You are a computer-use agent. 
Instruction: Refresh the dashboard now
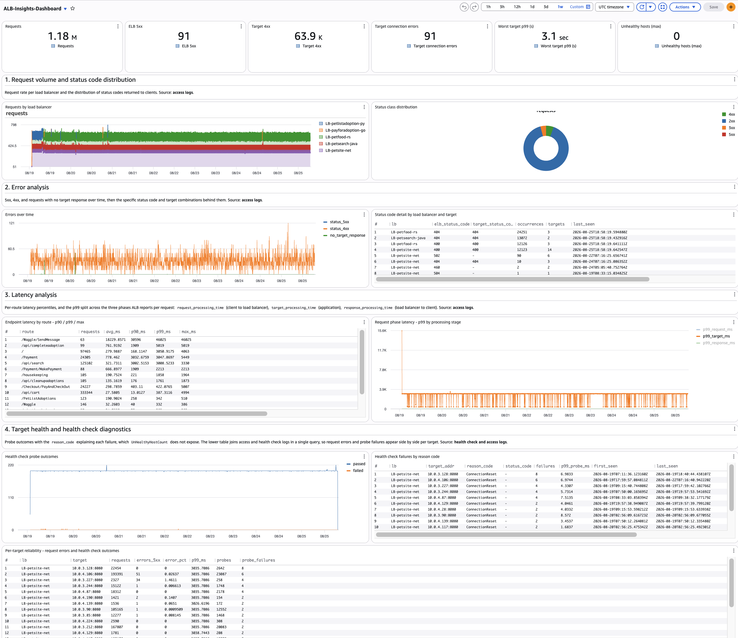coord(641,7)
